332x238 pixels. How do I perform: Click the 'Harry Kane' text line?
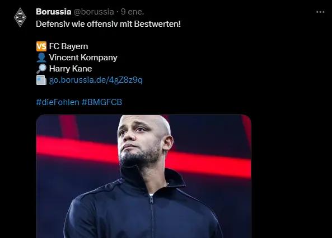coord(71,69)
